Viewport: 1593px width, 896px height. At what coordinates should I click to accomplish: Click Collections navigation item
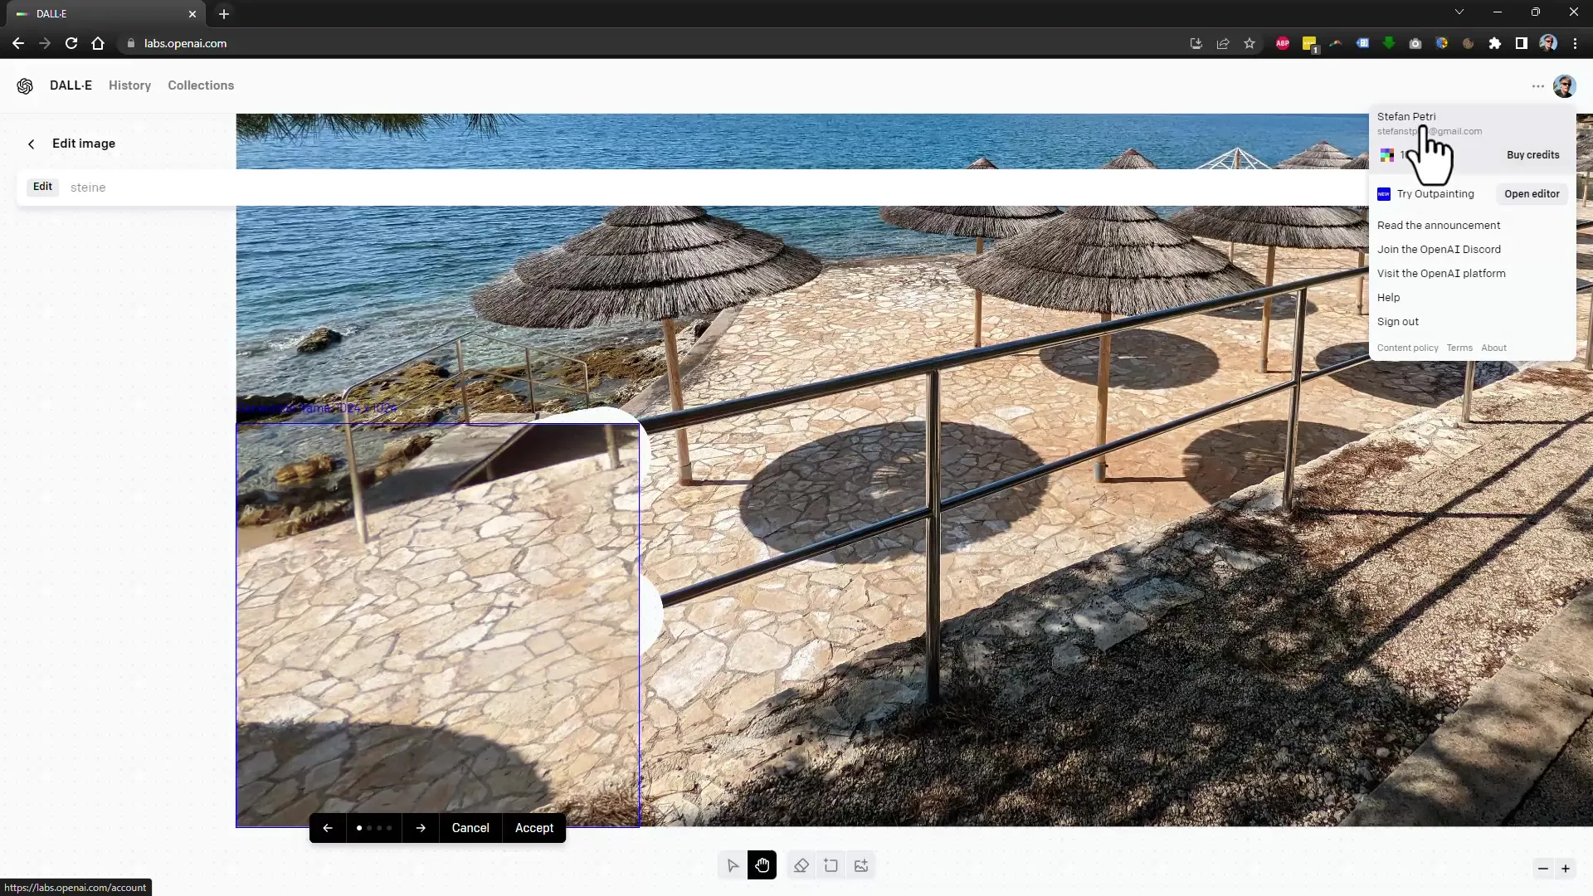pos(202,85)
